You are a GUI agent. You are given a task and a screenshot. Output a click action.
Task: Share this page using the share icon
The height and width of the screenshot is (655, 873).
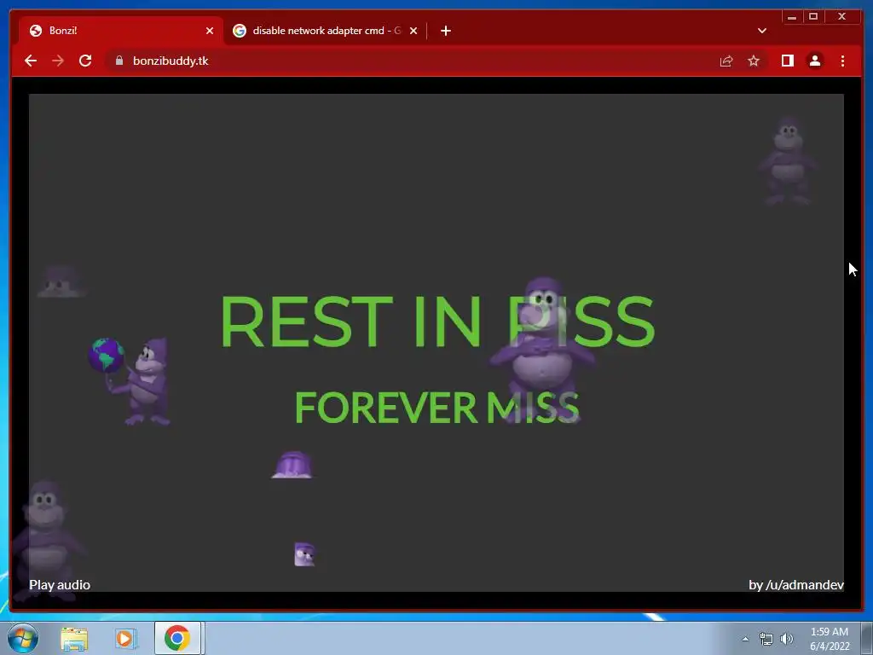tap(726, 61)
